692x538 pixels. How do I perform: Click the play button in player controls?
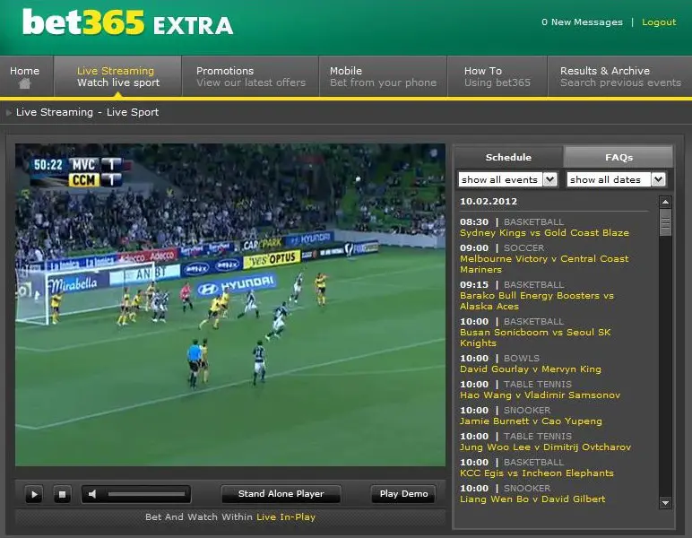point(34,494)
